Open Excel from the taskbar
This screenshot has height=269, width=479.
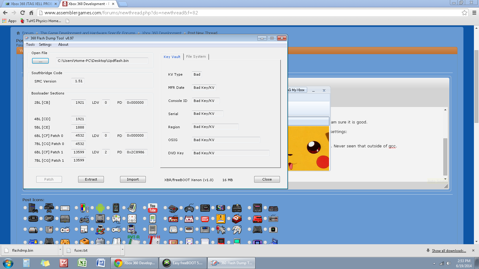82,263
